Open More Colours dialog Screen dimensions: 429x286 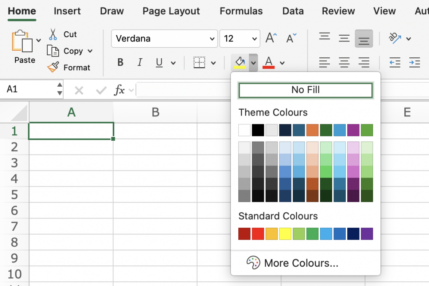[x=301, y=263]
